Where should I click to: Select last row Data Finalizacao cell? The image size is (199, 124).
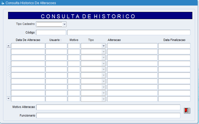[174, 99]
